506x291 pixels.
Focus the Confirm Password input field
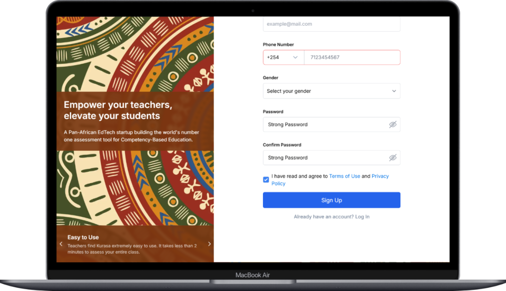tap(332, 158)
